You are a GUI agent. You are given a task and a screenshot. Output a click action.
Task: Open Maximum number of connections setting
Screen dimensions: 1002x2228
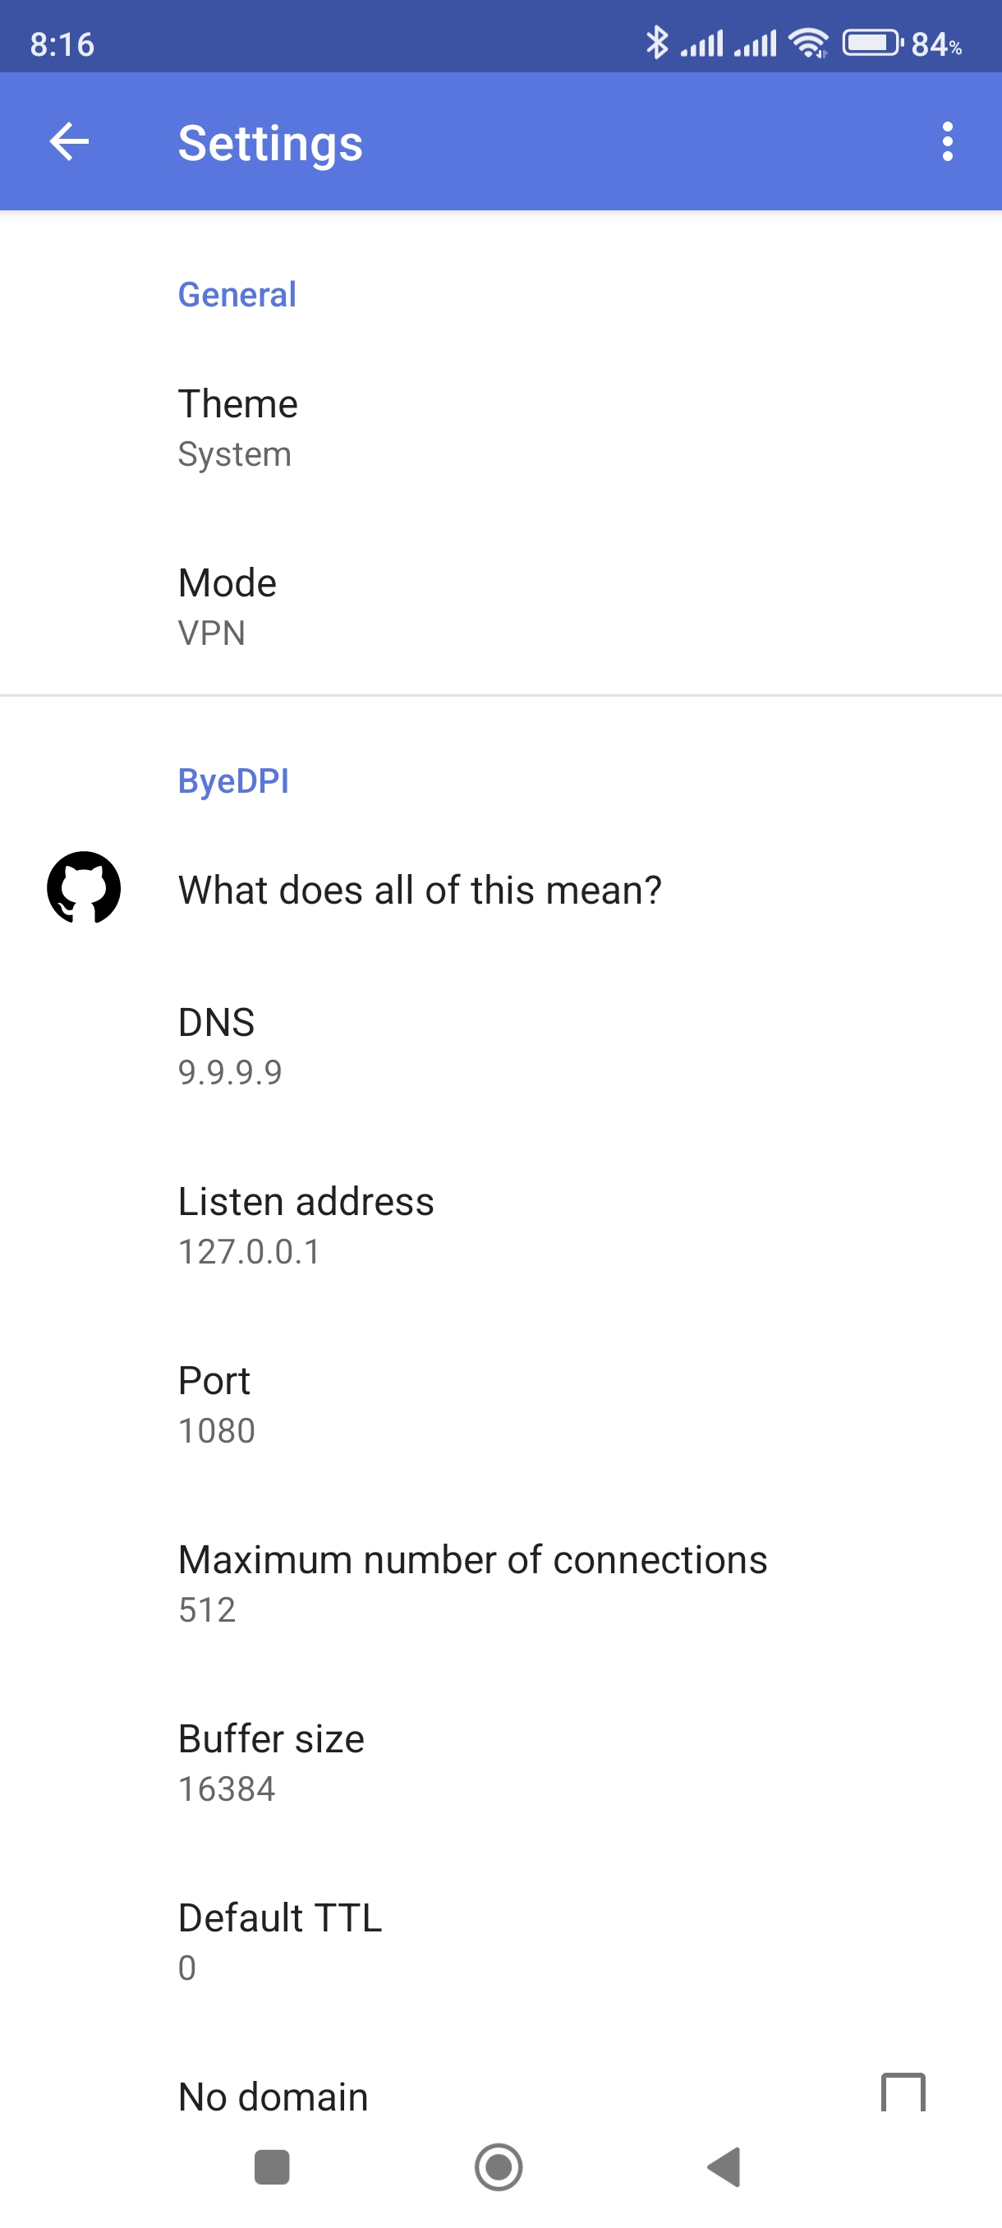[472, 1583]
